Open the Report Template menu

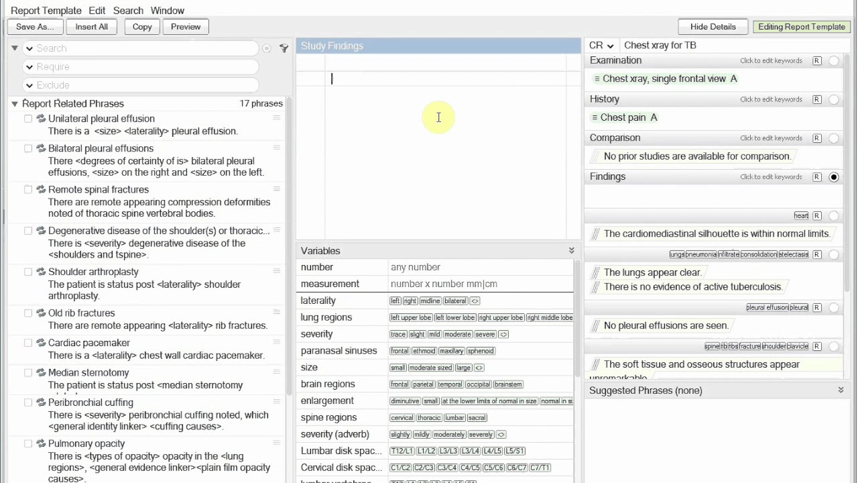[x=46, y=11]
